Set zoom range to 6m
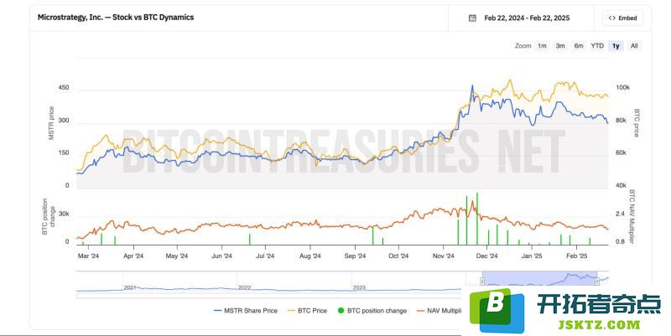 579,46
